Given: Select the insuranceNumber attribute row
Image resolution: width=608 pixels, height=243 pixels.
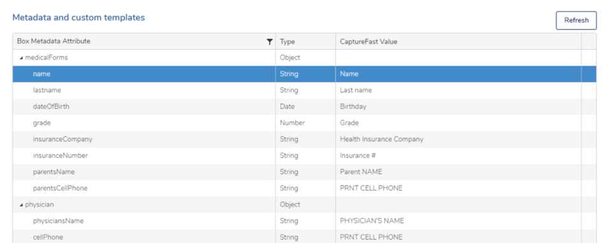Looking at the screenshot, I should tap(305, 156).
